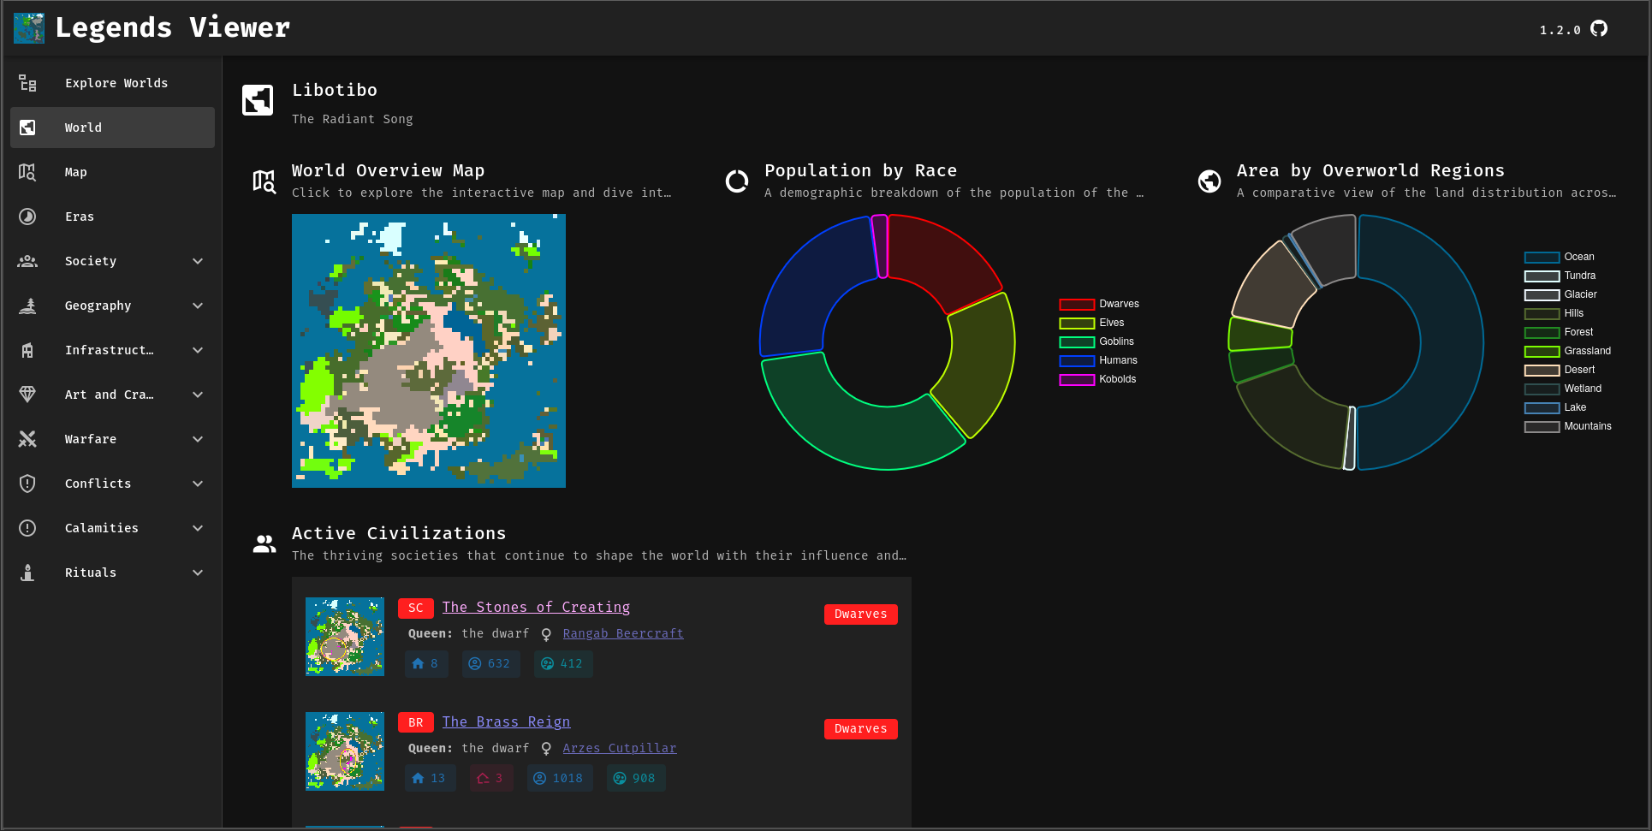Image resolution: width=1652 pixels, height=831 pixels.
Task: Expand the Calamities section chevron
Action: tap(198, 528)
